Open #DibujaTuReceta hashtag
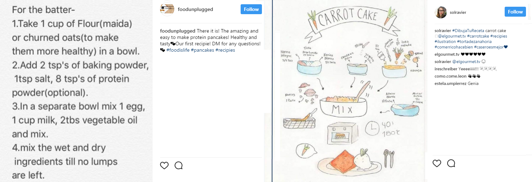Viewport: 532px width, 182px height. coord(468,31)
